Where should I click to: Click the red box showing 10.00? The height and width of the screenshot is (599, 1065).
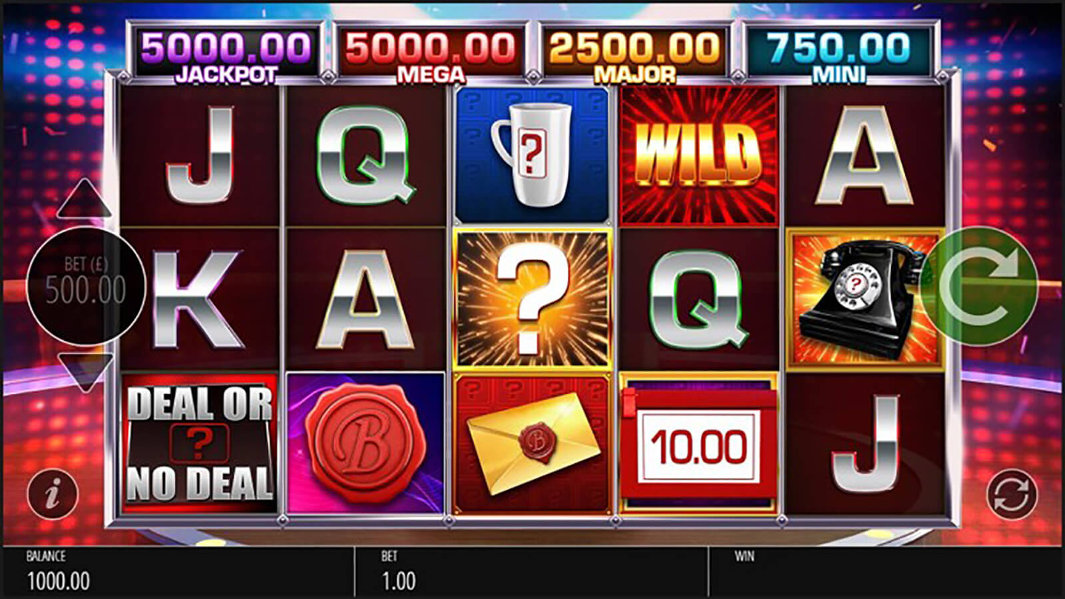699,444
